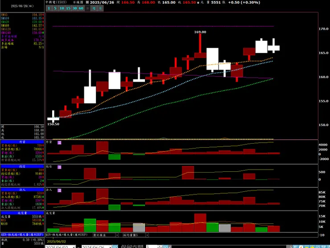
Task: Switch chart to 60-minute interval
Action: tap(81, 8)
